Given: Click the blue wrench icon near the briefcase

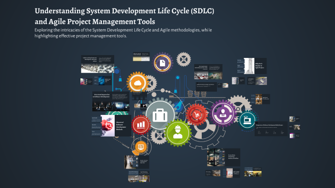Looking at the screenshot, I should 179,104.
